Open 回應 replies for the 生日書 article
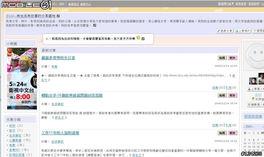 [215, 88]
